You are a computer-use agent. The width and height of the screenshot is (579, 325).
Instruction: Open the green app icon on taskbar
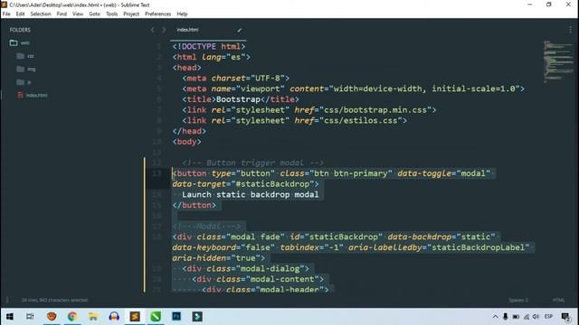(156, 317)
